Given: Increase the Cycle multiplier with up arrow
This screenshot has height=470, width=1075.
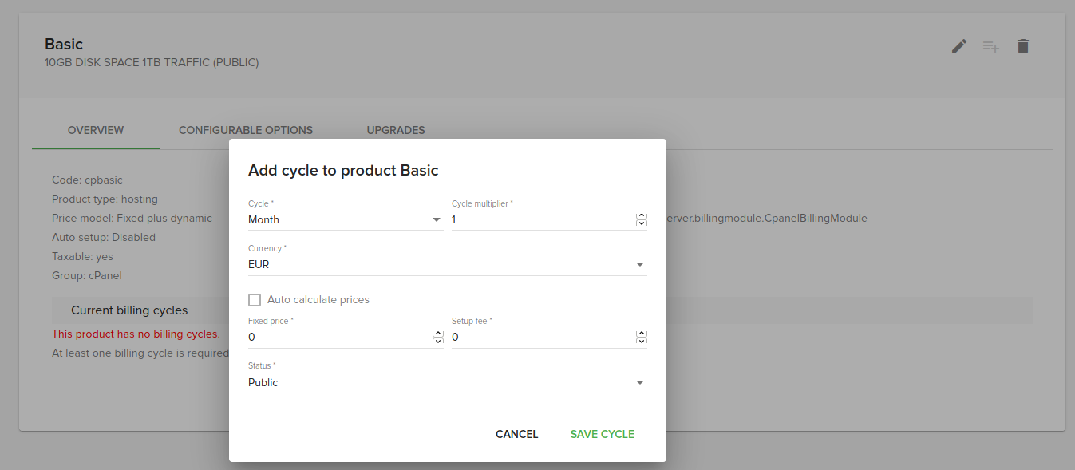Looking at the screenshot, I should click(x=641, y=216).
